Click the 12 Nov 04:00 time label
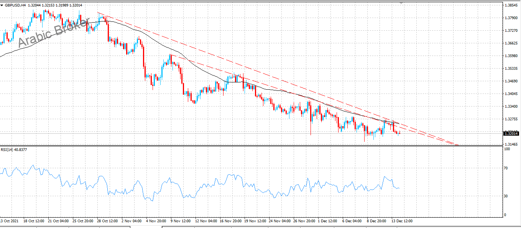Screen dimensions: 521x228 click(x=206, y=221)
